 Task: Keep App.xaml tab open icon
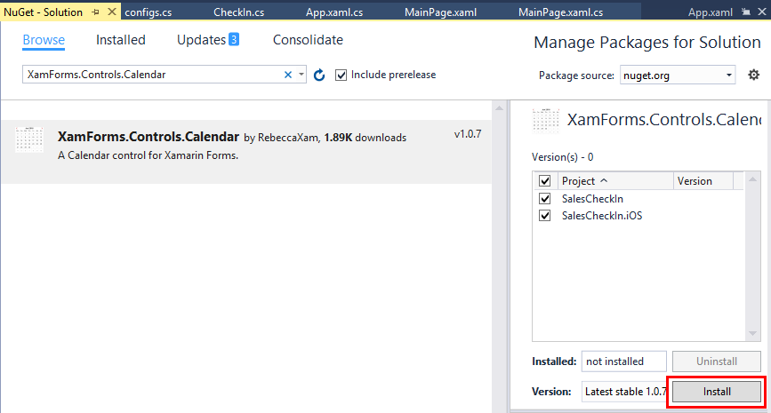pos(746,12)
